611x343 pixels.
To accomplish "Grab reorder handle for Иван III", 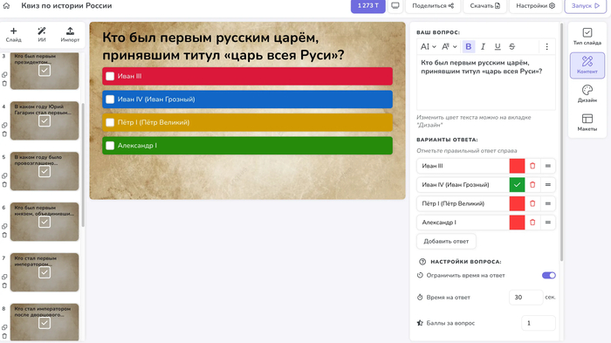I will pyautogui.click(x=548, y=166).
